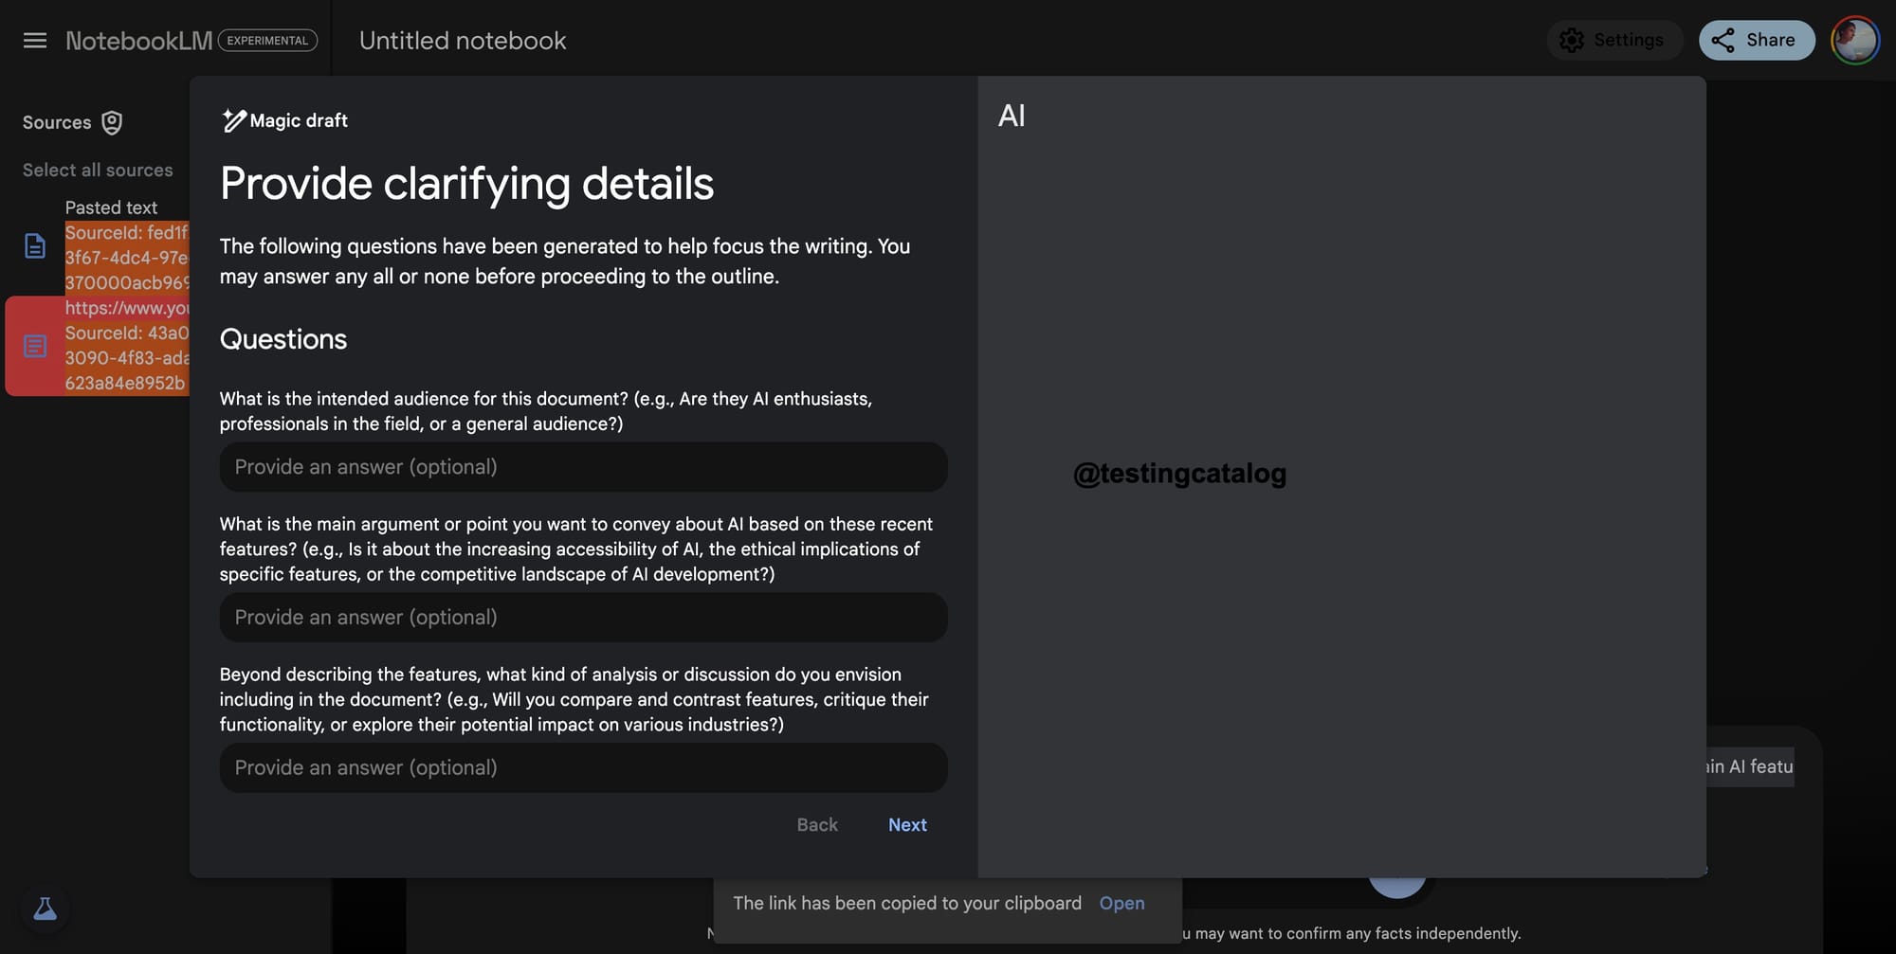This screenshot has width=1896, height=954.
Task: Click the Untitled notebook title
Action: pyautogui.click(x=463, y=41)
